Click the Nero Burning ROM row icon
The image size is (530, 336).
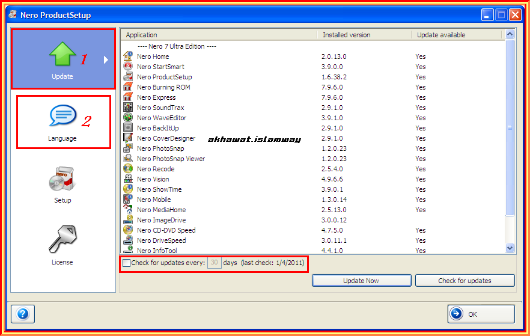pos(128,87)
